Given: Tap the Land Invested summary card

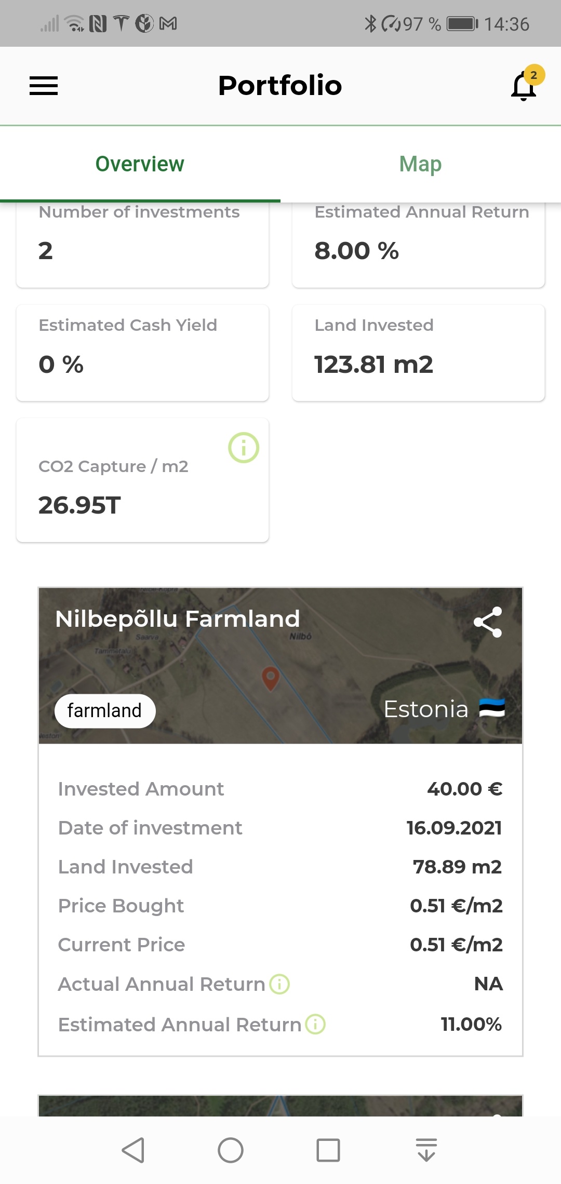Looking at the screenshot, I should (x=418, y=353).
